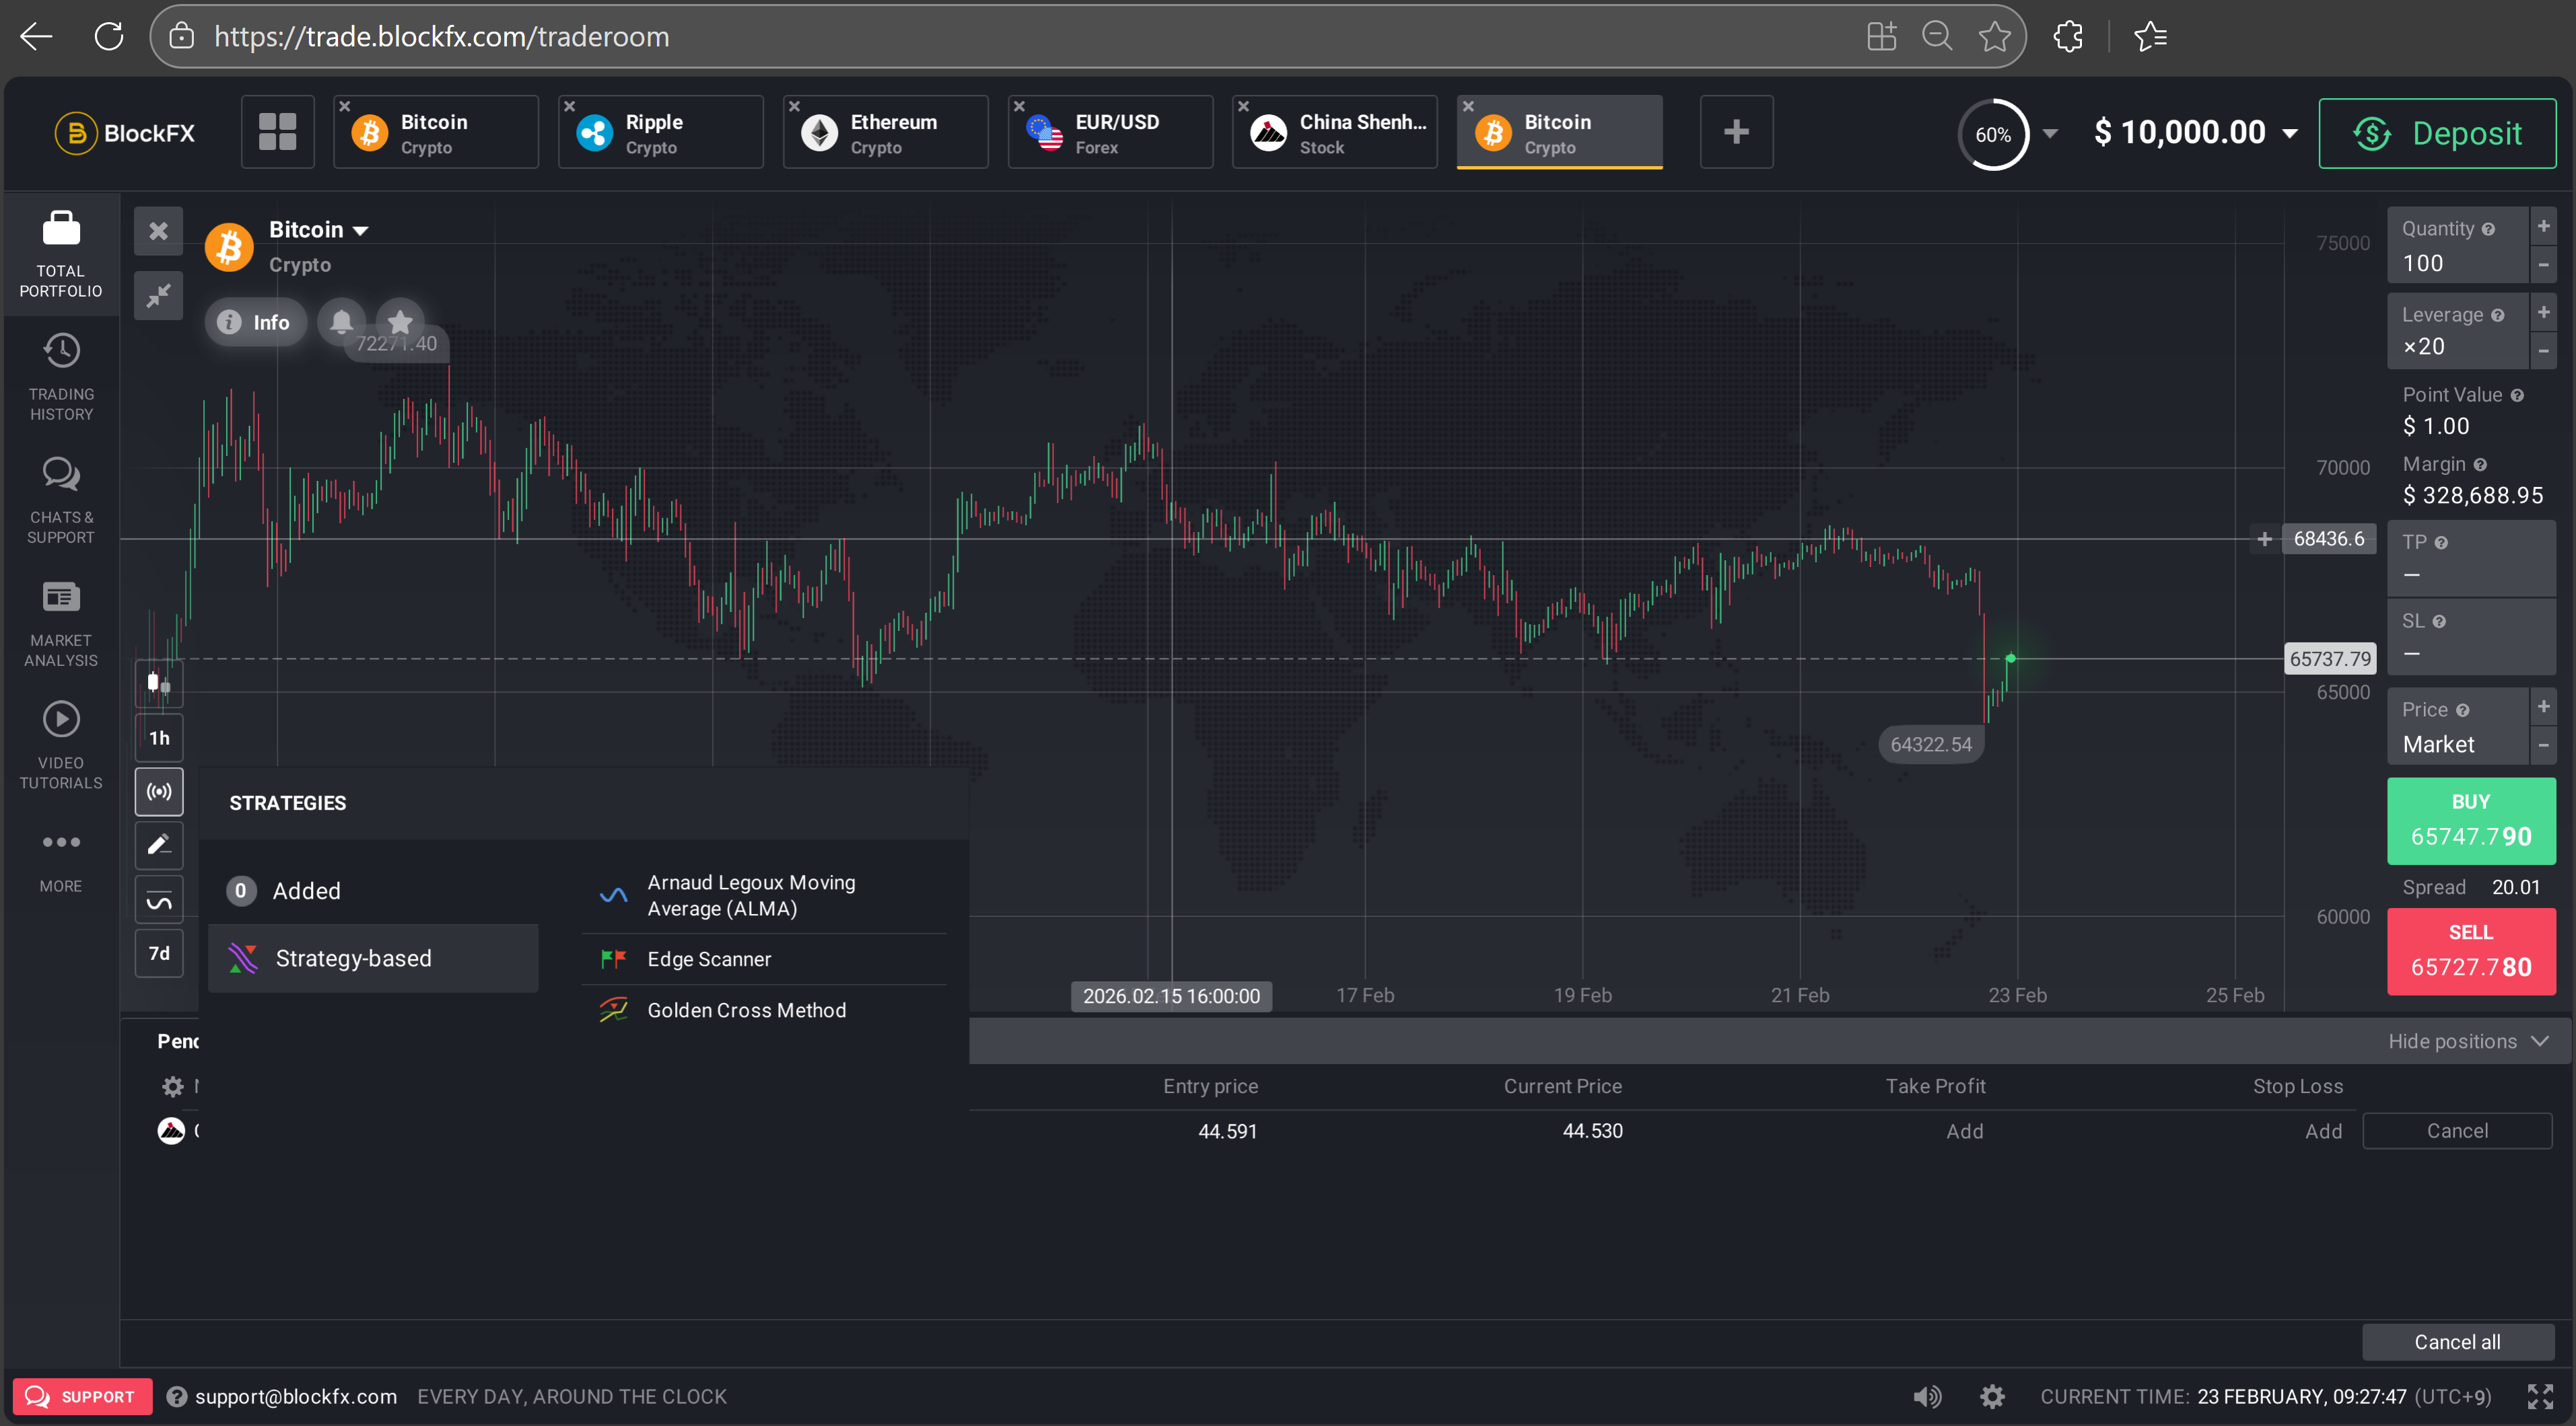Increase the Quantity value
Screen dimensions: 2576x1426
2544,227
